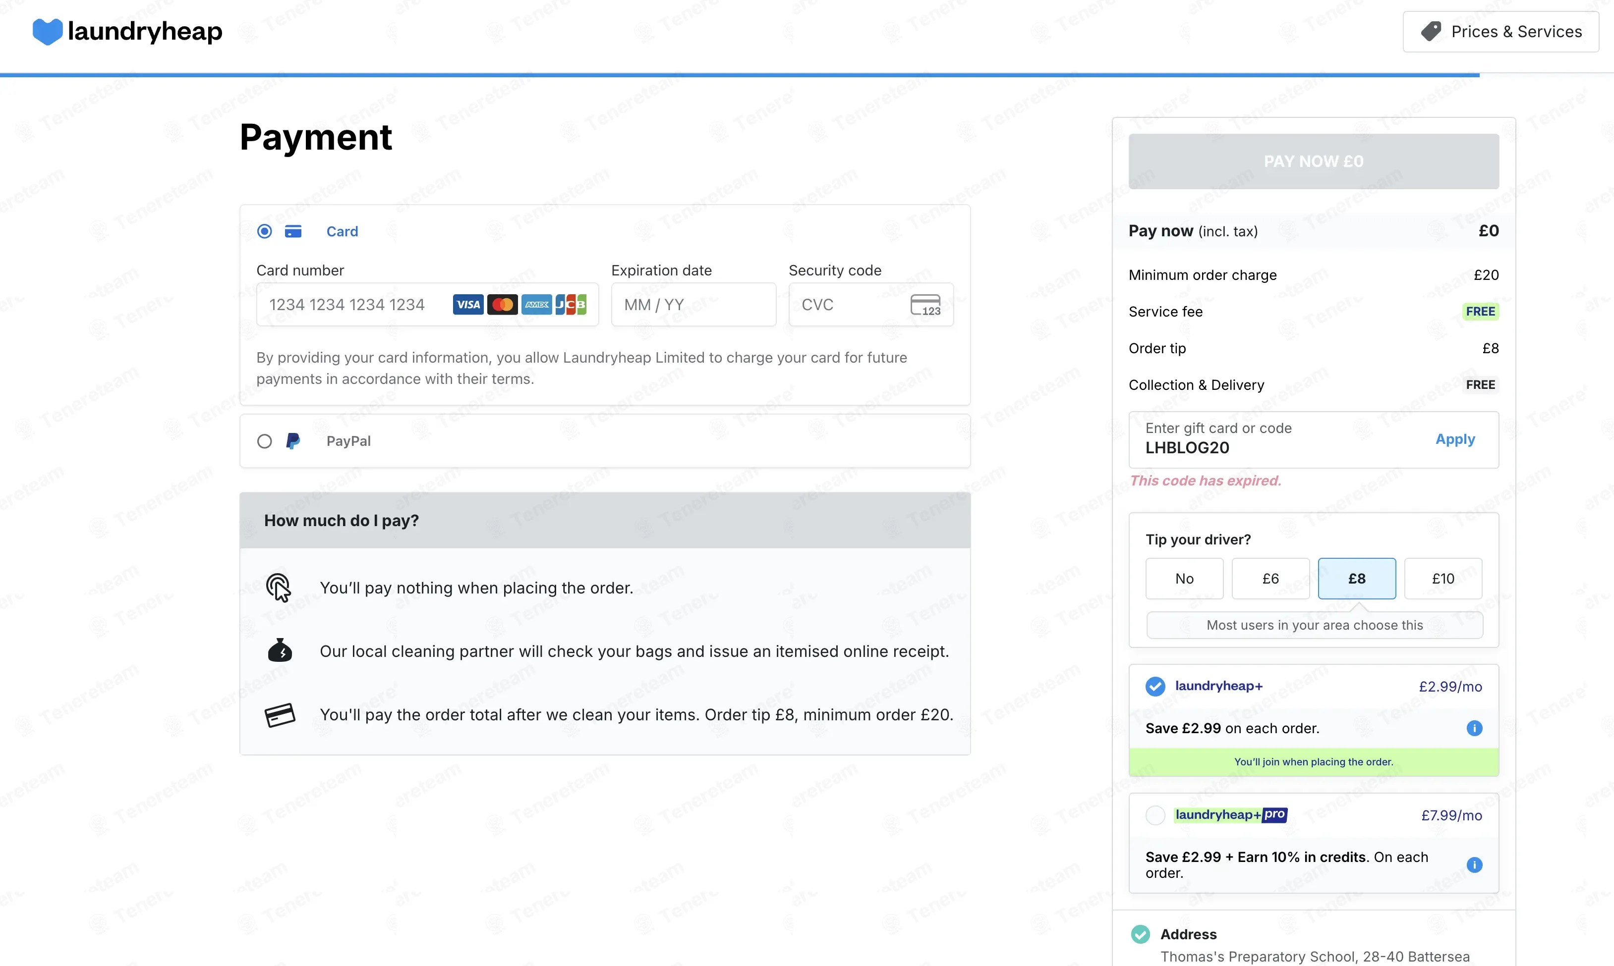Viewport: 1614px width, 966px height.
Task: Click 'You'll join when placing the order.' banner
Action: (1313, 762)
